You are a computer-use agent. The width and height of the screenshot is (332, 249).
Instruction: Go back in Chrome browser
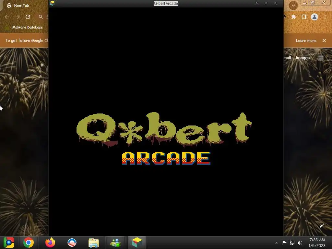click(7, 17)
